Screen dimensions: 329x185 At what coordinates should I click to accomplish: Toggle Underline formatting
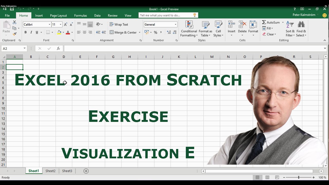[37, 32]
